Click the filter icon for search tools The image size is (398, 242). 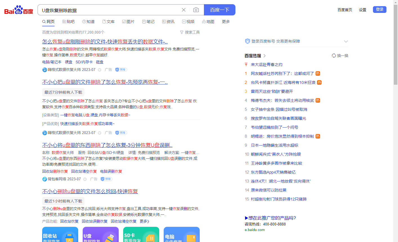(x=182, y=32)
